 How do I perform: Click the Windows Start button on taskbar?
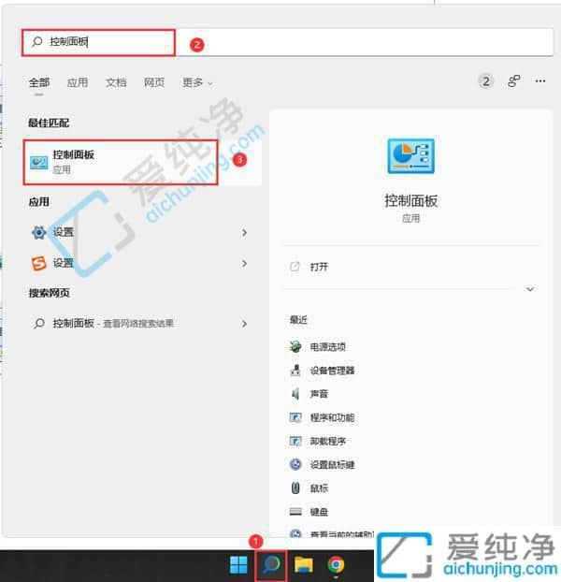[x=238, y=565]
